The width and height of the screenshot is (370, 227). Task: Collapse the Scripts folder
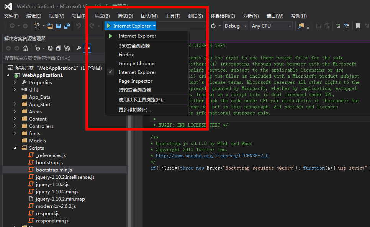[15, 148]
